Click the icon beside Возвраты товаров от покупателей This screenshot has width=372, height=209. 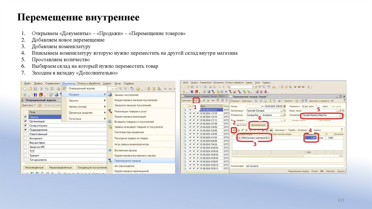110,122
